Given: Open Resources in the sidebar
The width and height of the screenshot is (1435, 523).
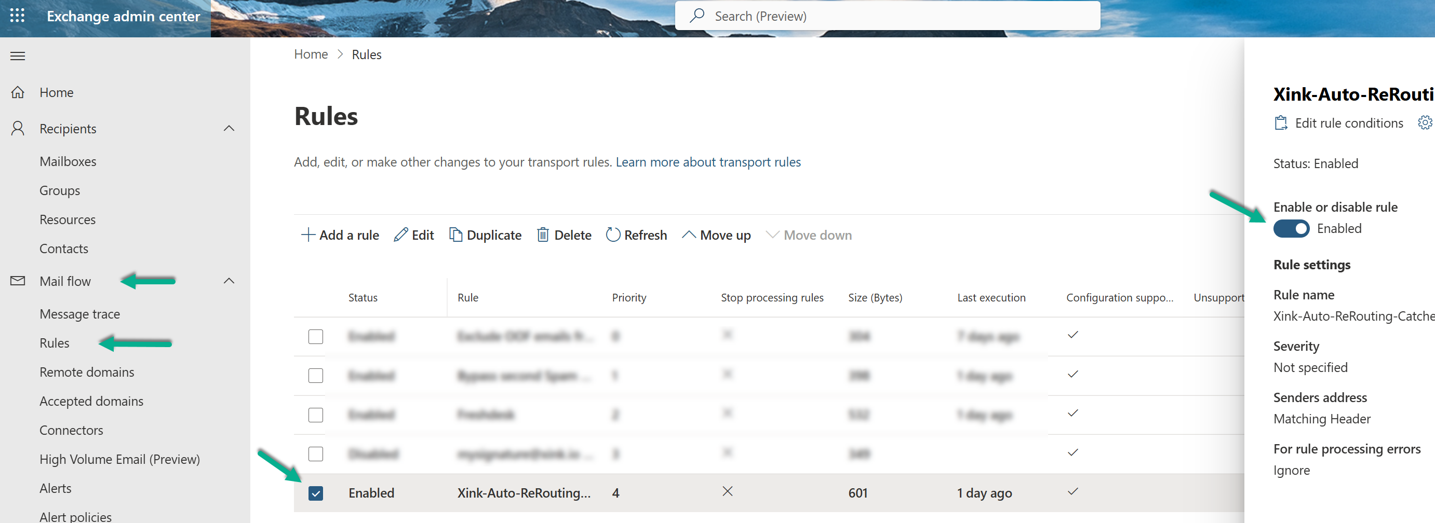Looking at the screenshot, I should point(68,219).
